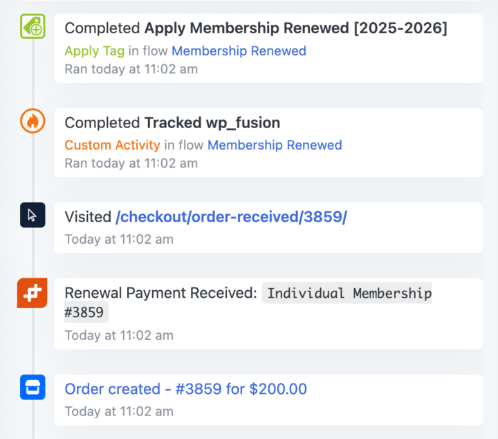Click the Renewal Payment Received text
Image resolution: width=498 pixels, height=439 pixels.
160,294
